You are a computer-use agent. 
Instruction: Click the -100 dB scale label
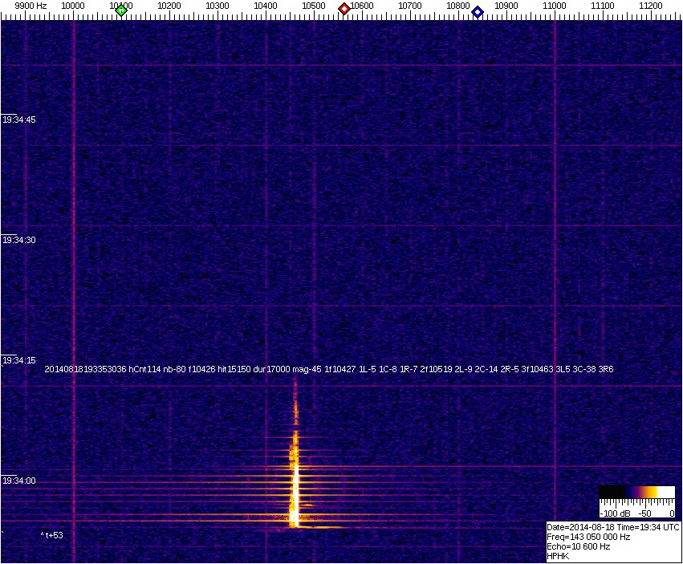(x=612, y=513)
